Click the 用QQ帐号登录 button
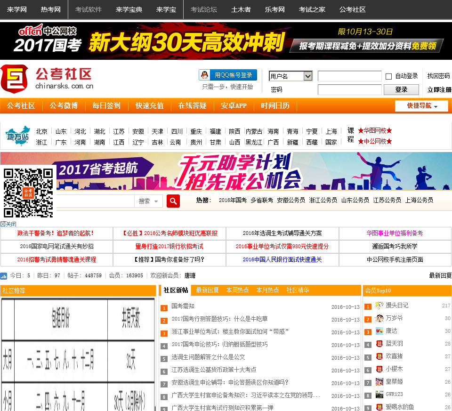 click(x=228, y=75)
